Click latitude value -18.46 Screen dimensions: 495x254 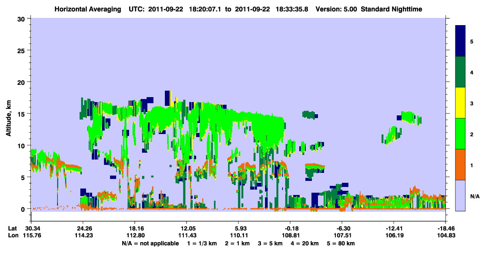coord(445,228)
